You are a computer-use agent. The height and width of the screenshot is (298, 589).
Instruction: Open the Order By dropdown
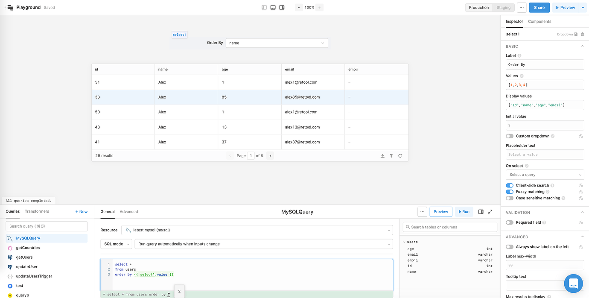click(277, 43)
